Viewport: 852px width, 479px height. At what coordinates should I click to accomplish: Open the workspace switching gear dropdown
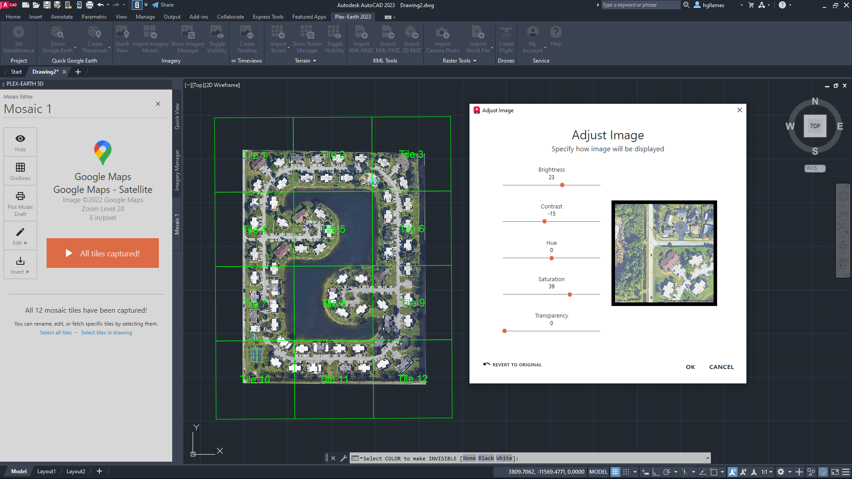[790, 472]
